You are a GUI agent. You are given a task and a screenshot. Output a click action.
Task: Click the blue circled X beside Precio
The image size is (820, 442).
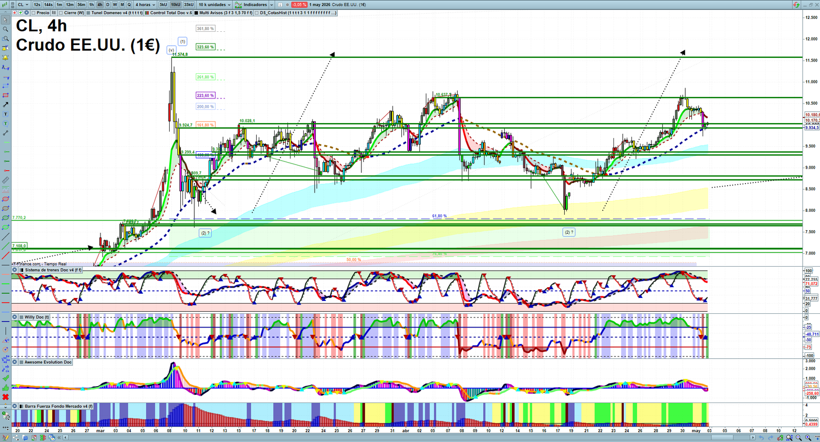pyautogui.click(x=26, y=12)
